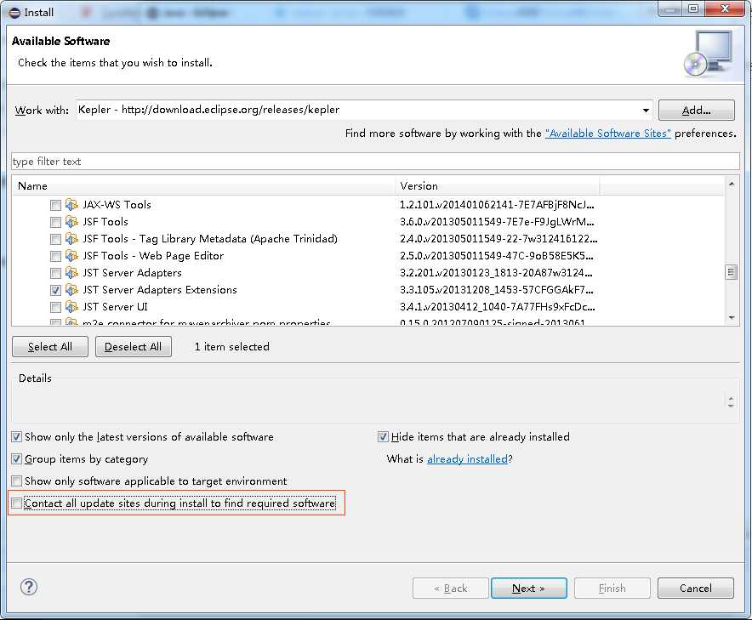Click the Details pane up arrow
The width and height of the screenshot is (752, 620).
731,398
